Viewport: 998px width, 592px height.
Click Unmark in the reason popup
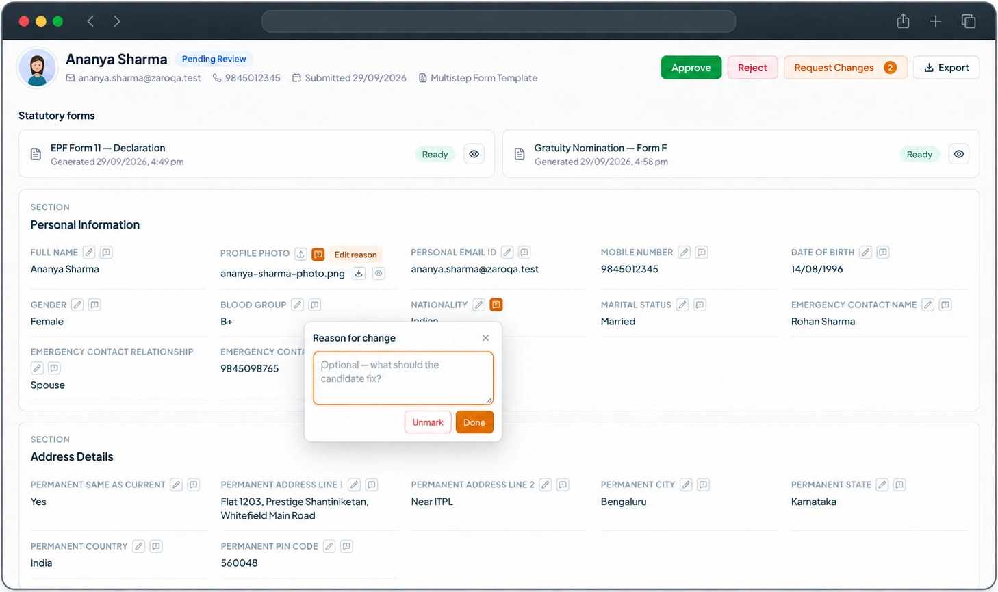428,422
